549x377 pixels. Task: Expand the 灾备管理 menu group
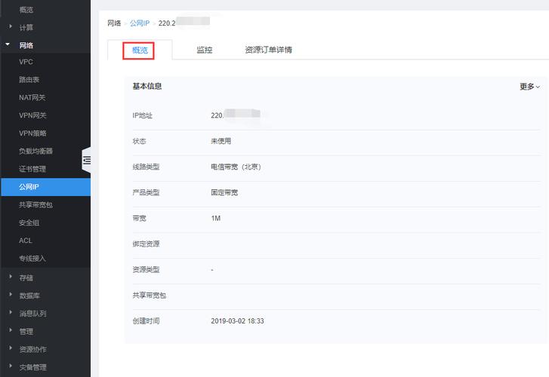point(11,366)
